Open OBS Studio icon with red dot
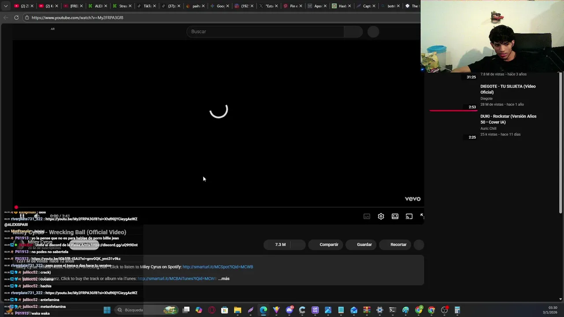564x317 pixels. coord(444,310)
